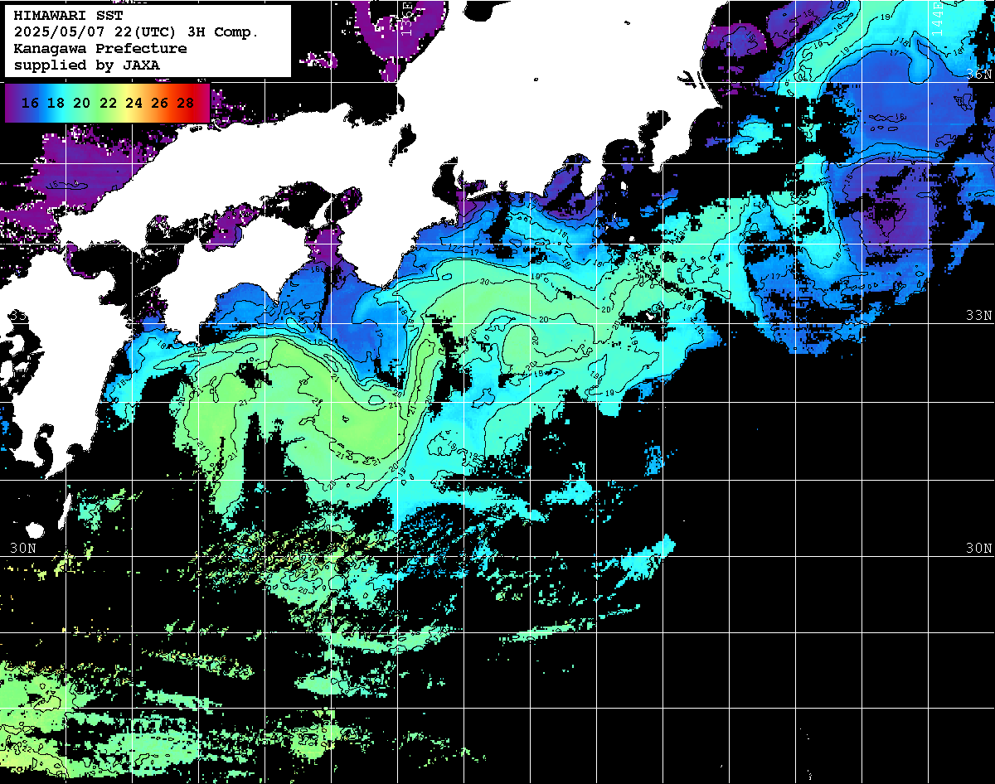Click the 22 value on the color scale
The height and width of the screenshot is (784, 995).
pyautogui.click(x=107, y=104)
